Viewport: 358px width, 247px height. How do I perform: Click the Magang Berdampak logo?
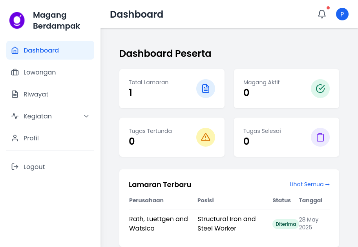pyautogui.click(x=17, y=20)
